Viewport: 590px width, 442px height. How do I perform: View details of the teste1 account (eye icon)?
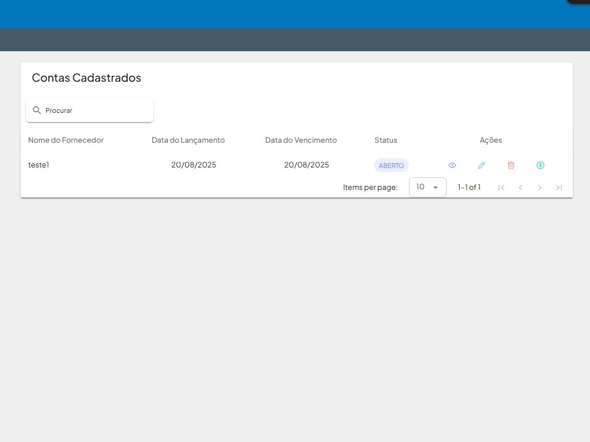point(452,165)
